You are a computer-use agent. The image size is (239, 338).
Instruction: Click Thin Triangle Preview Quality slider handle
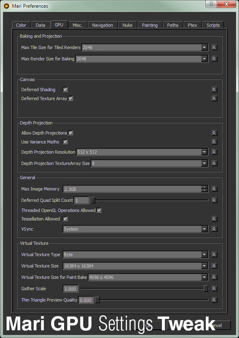click(x=97, y=300)
